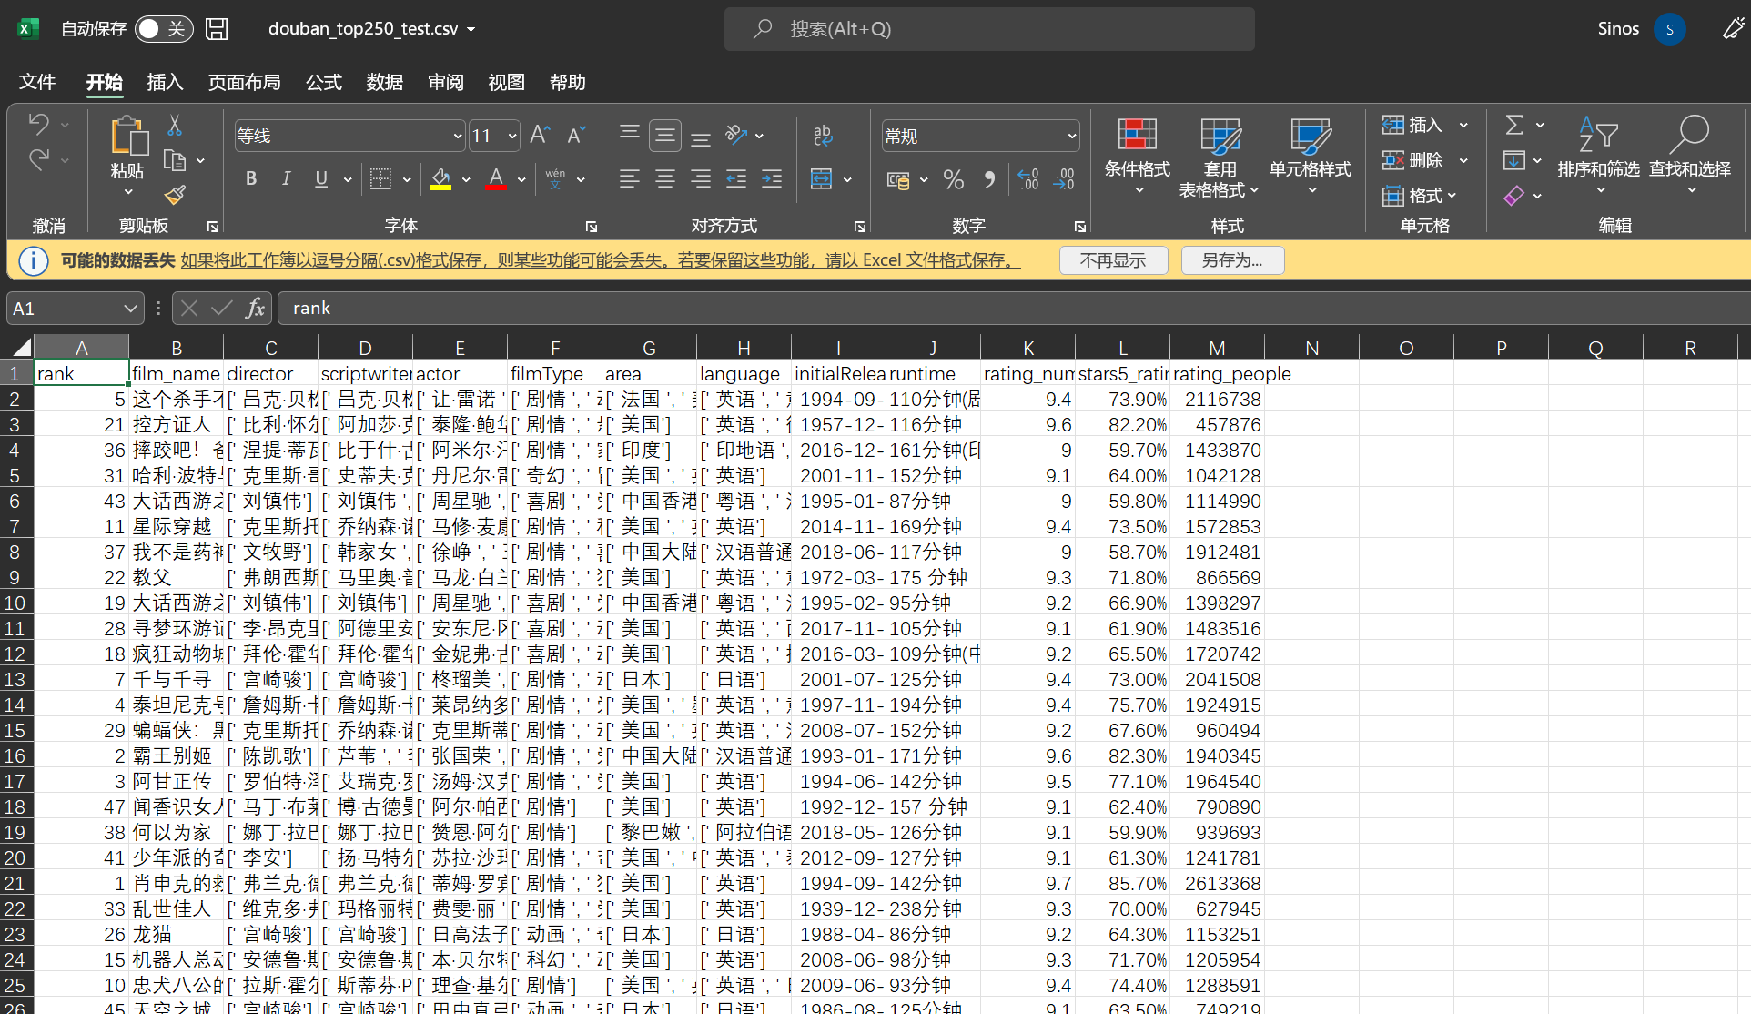Image resolution: width=1751 pixels, height=1014 pixels.
Task: Click the Redo arrow icon
Action: pyautogui.click(x=38, y=160)
